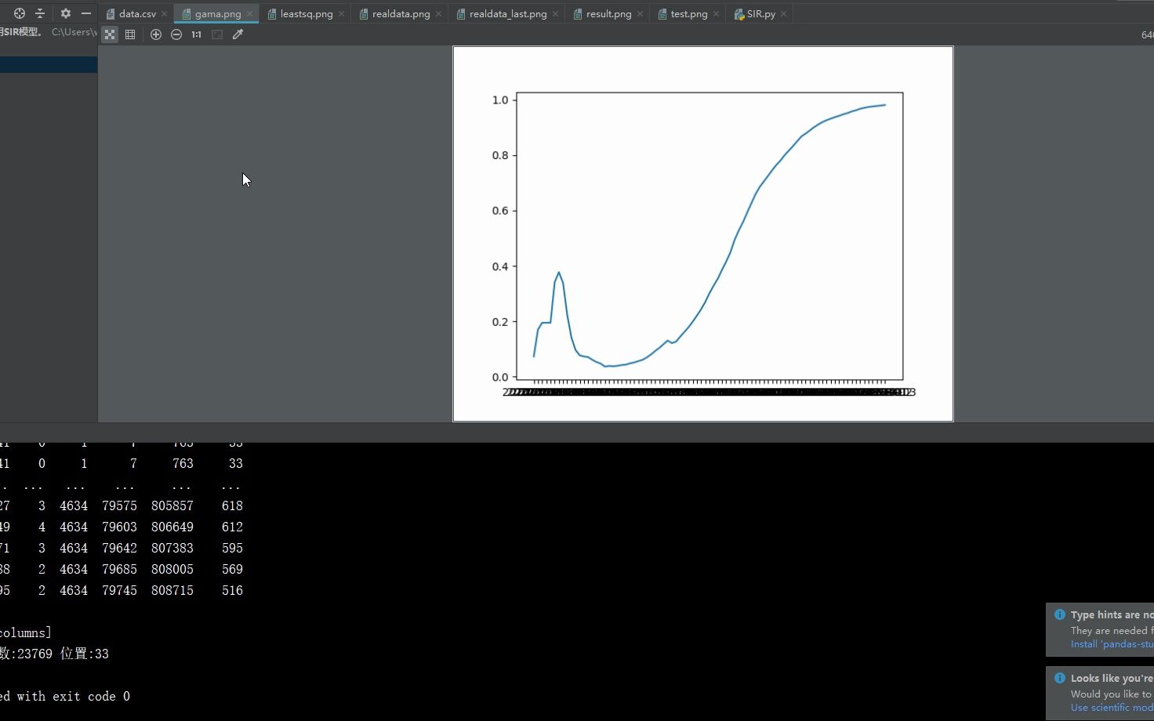
Task: Select the gama.png tab
Action: (218, 14)
